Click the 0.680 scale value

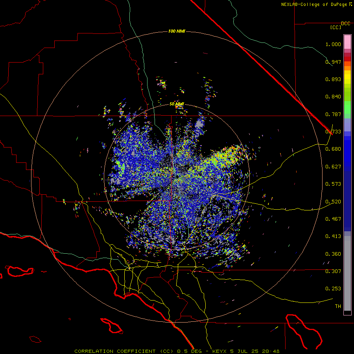pyautogui.click(x=333, y=149)
